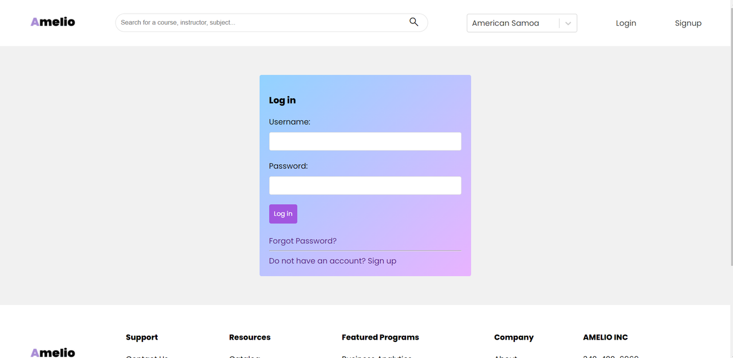Expand the country chevron arrow
733x358 pixels.
[x=568, y=23]
